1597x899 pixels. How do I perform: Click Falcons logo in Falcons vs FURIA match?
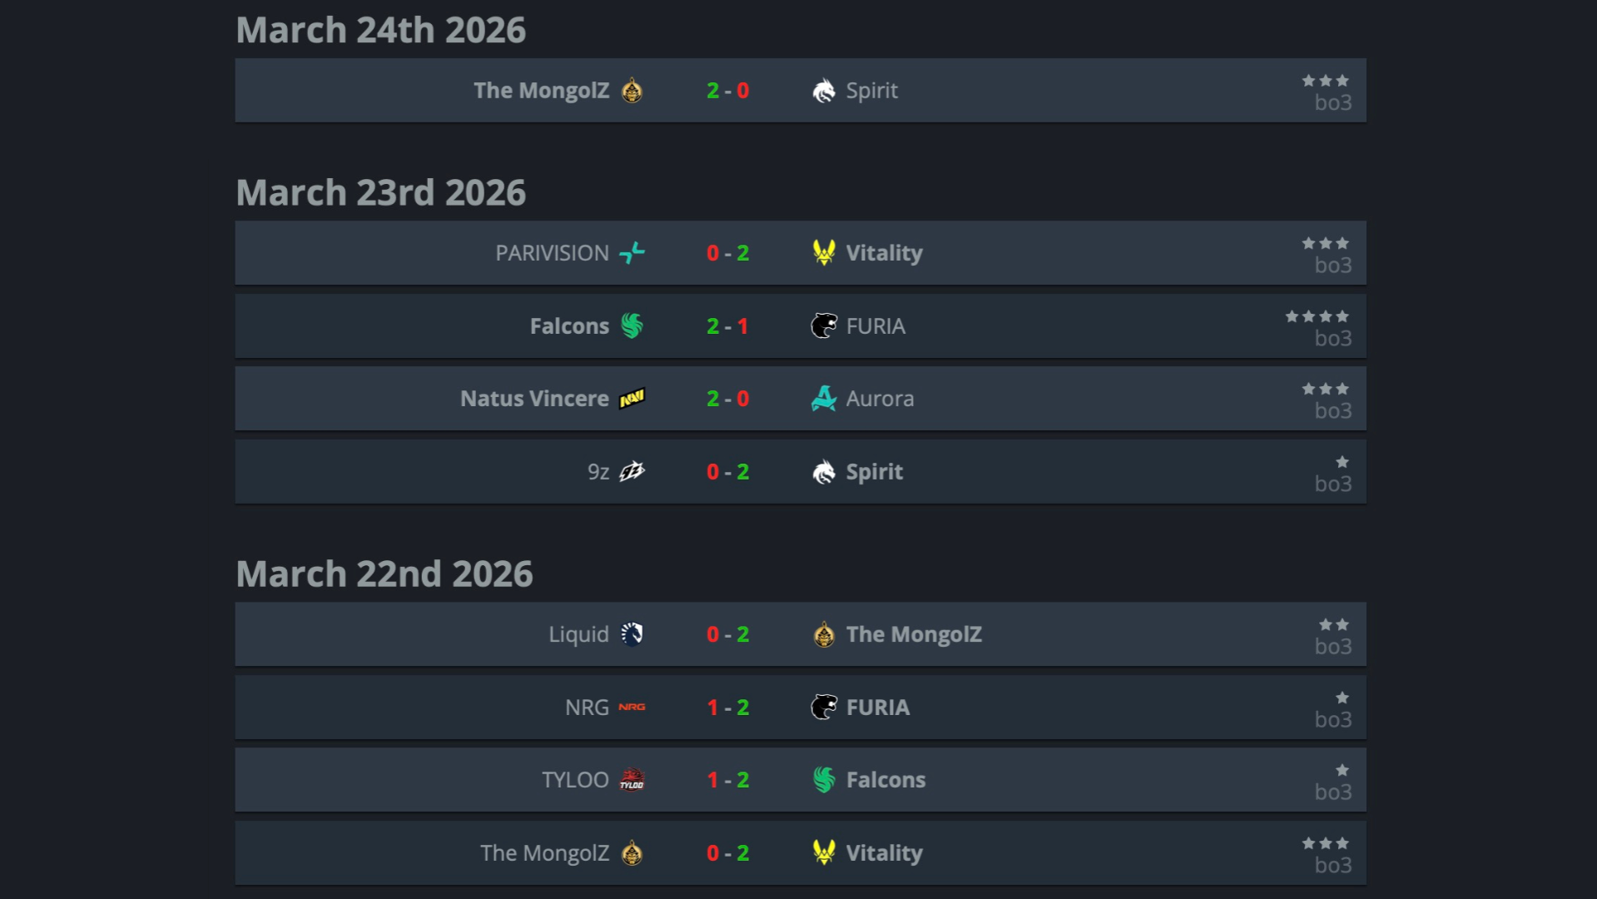(632, 325)
